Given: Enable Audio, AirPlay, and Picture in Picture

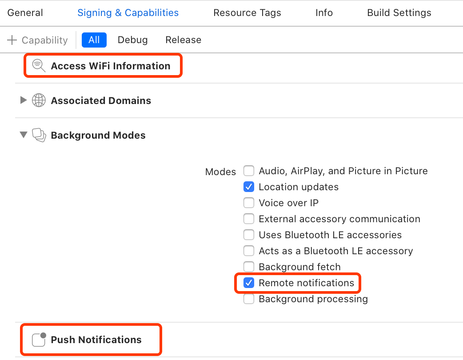Looking at the screenshot, I should [x=249, y=171].
